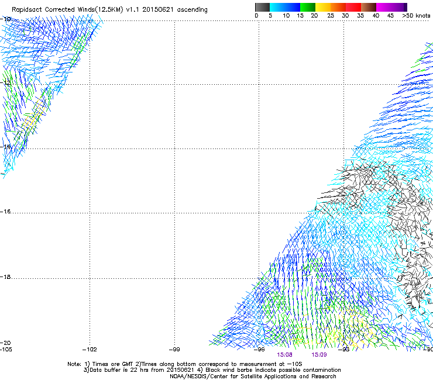Select the brown 35-40 knots legend swatch

tap(369, 7)
